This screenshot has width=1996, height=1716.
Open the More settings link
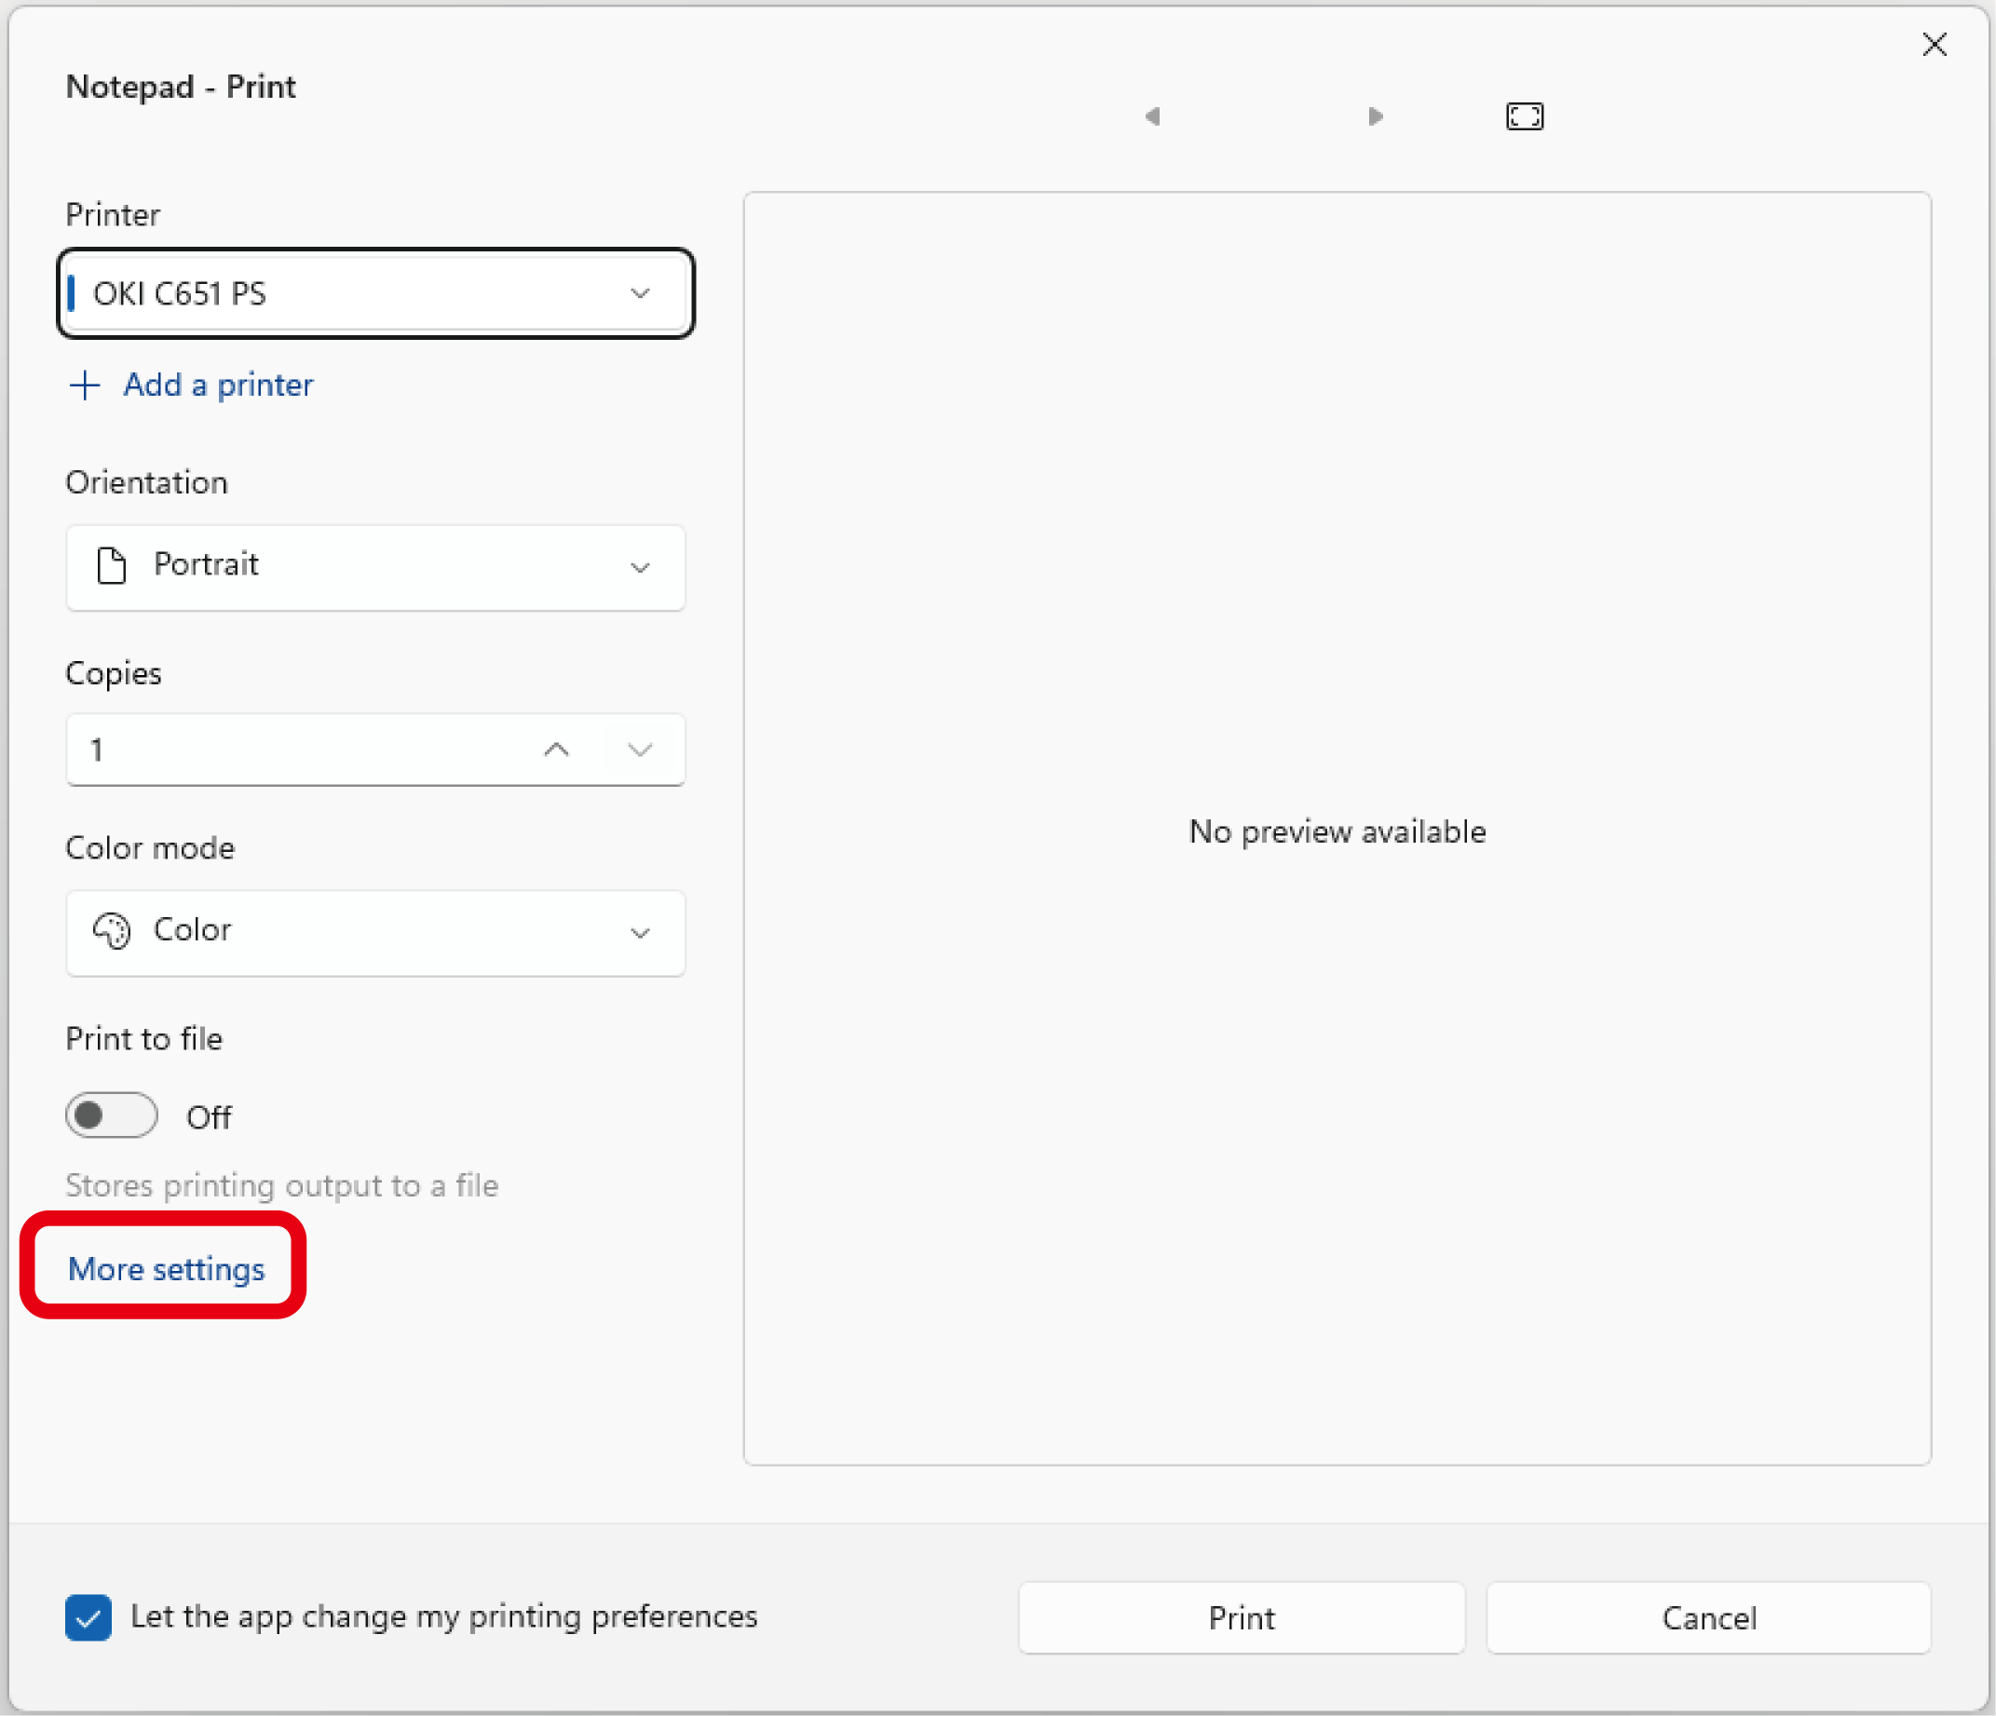pyautogui.click(x=166, y=1269)
